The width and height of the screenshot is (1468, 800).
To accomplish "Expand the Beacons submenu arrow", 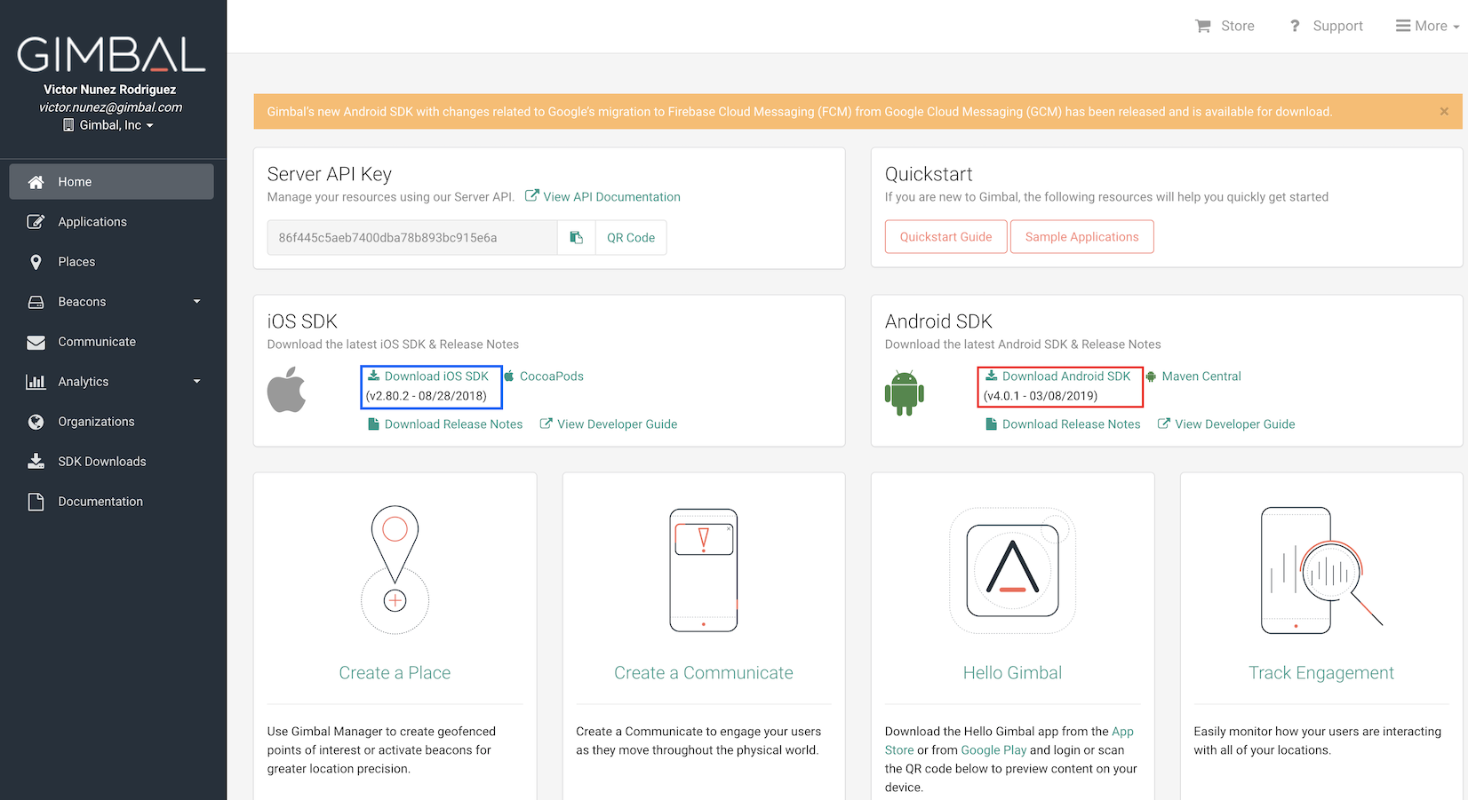I will [196, 302].
